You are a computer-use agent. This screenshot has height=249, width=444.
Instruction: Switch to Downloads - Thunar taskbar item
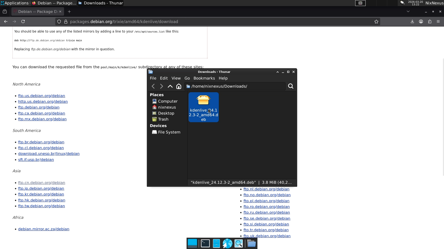coord(101,3)
